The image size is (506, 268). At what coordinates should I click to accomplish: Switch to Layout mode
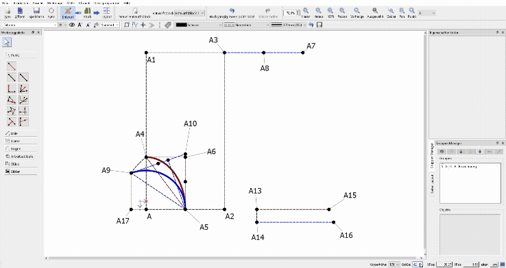click(107, 12)
